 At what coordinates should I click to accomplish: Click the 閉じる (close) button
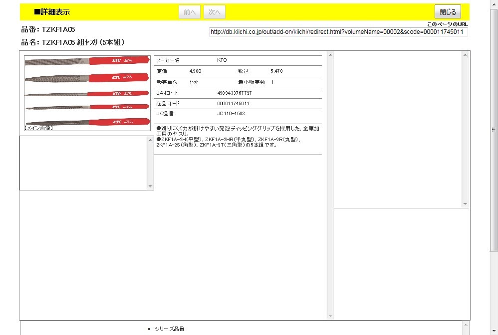tap(448, 12)
